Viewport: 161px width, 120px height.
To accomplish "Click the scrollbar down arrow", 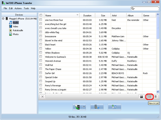I will 158,92.
